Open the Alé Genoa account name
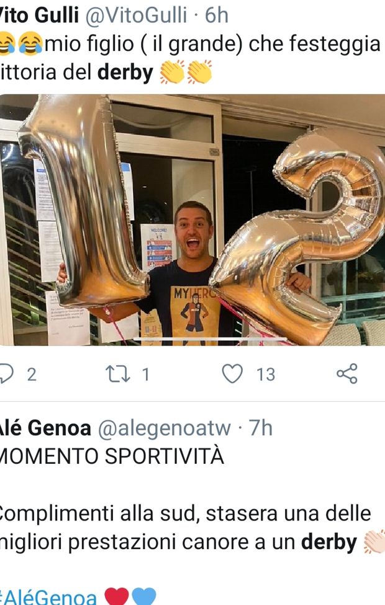Image resolution: width=385 pixels, height=605 pixels. point(45,428)
